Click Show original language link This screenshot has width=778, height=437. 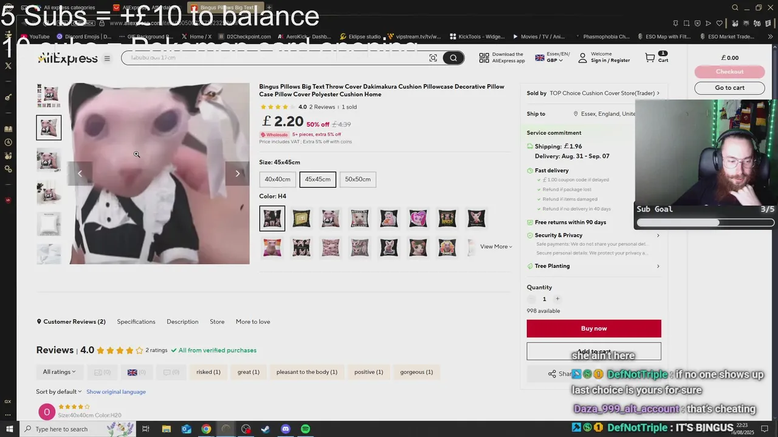[x=116, y=391]
